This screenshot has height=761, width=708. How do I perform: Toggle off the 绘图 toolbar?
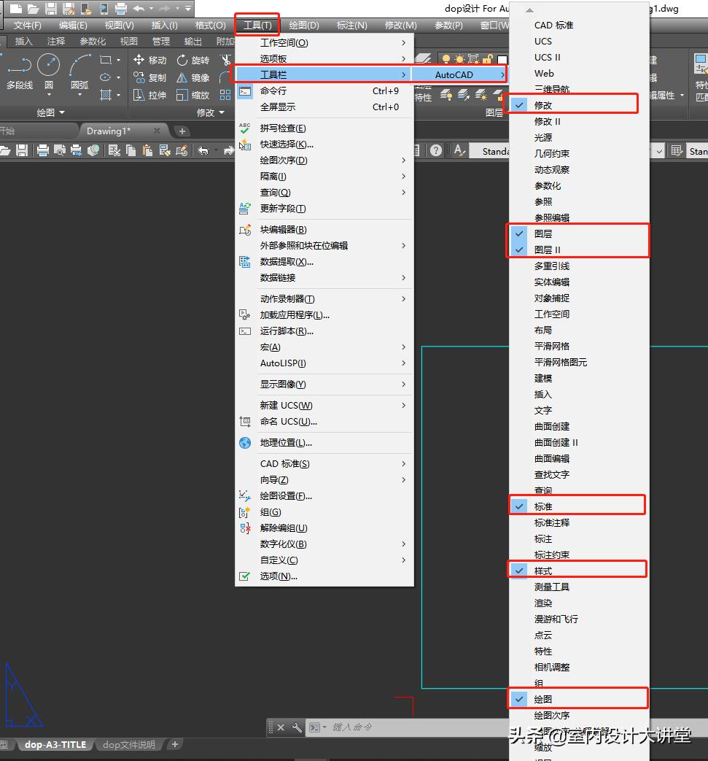tap(543, 699)
